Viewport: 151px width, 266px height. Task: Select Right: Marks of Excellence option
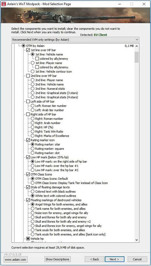(x=32, y=136)
